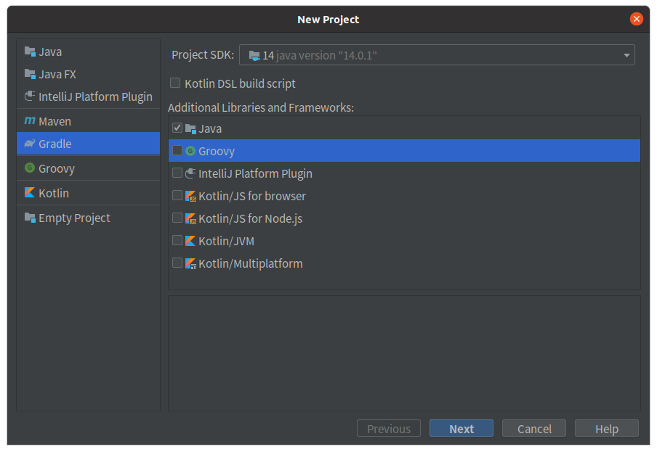
Task: Select Maven project type label
Action: (55, 122)
